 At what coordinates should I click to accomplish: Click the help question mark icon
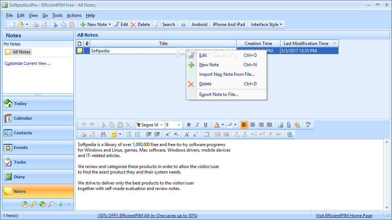[183, 25]
